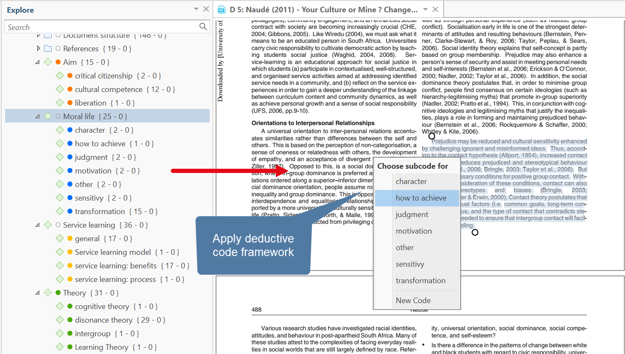The image size is (625, 354).
Task: Open the Explore panel options dropdown arrow
Action: click(196, 9)
